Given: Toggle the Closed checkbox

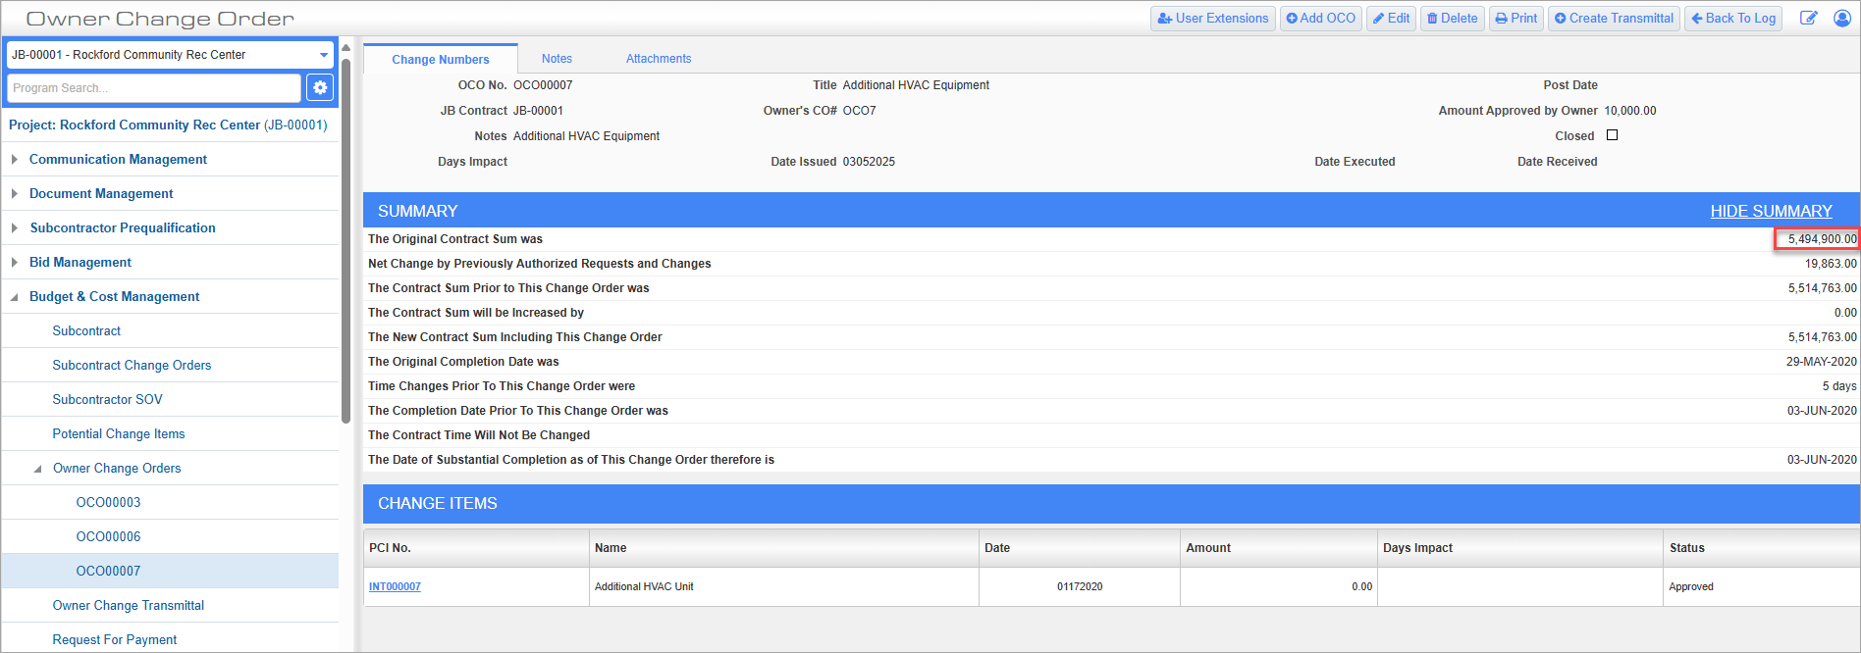Looking at the screenshot, I should pos(1612,135).
